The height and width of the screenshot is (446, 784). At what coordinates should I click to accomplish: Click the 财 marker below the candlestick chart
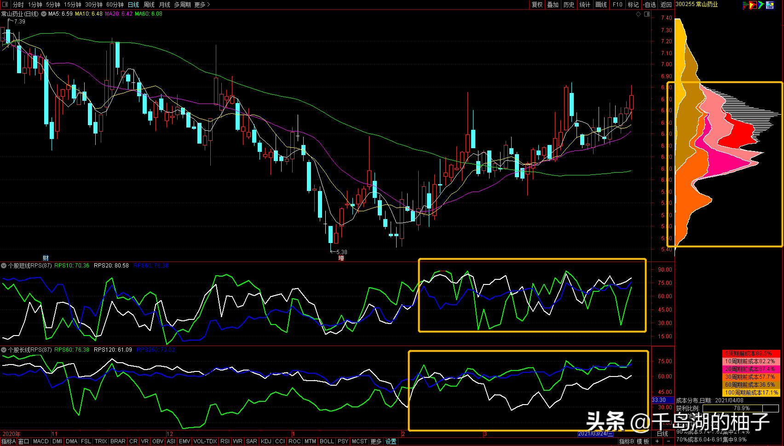(x=46, y=258)
